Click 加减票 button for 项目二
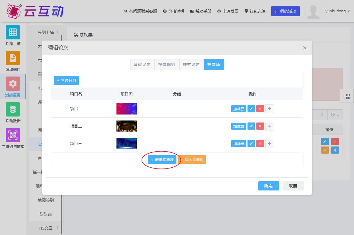 [x=239, y=126]
